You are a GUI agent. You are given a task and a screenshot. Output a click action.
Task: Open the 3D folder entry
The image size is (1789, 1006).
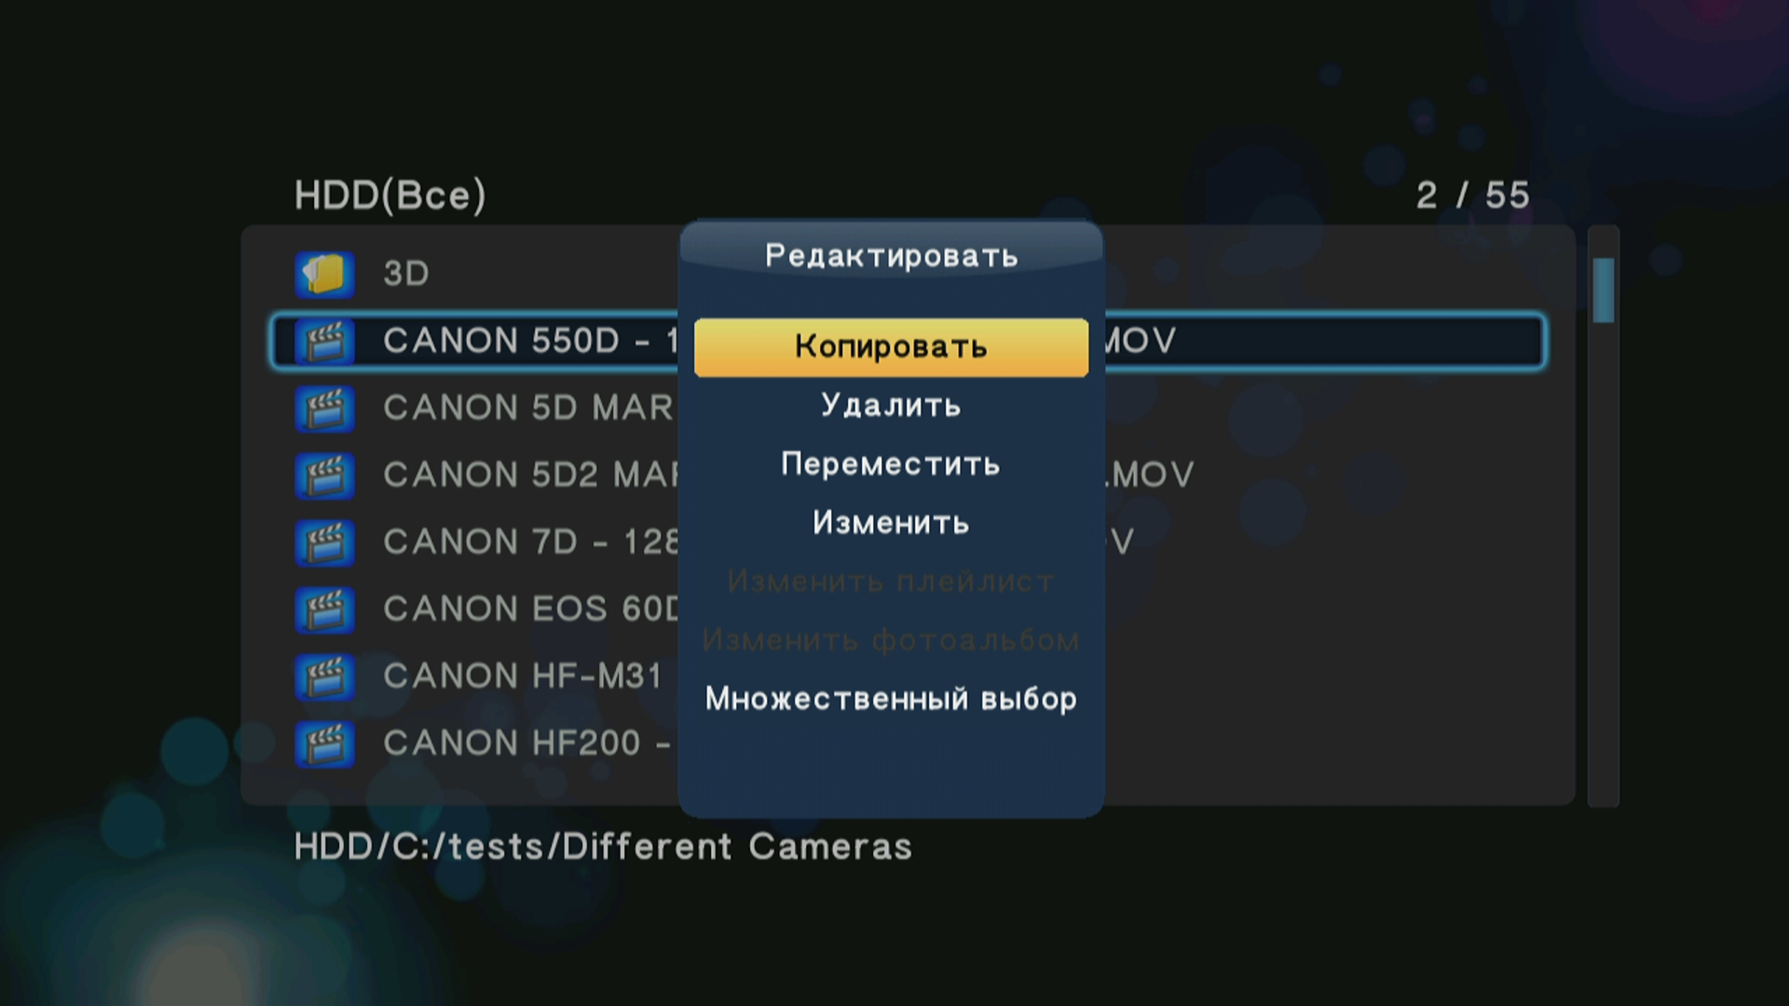tap(406, 274)
